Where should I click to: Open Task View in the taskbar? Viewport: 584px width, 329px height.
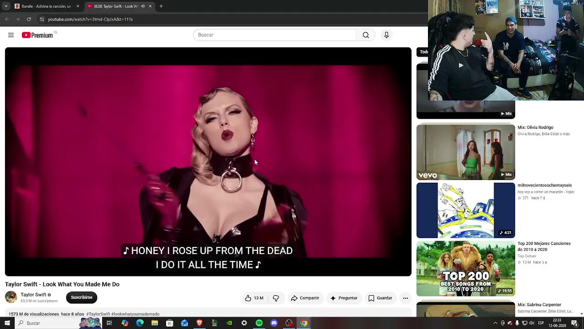point(109,323)
